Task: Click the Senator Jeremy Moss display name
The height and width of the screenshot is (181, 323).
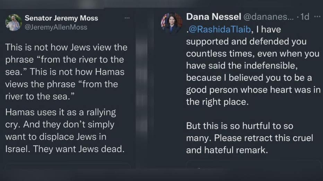Action: pyautogui.click(x=61, y=18)
